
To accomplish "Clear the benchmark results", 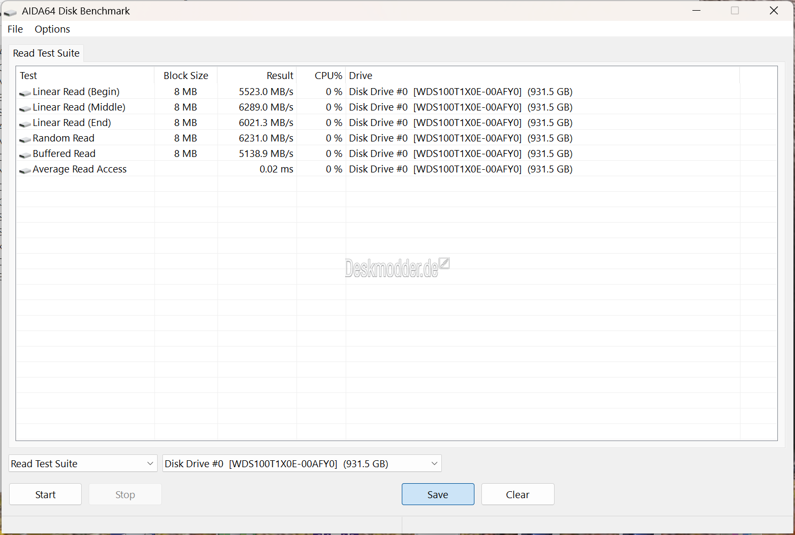I will coord(518,494).
